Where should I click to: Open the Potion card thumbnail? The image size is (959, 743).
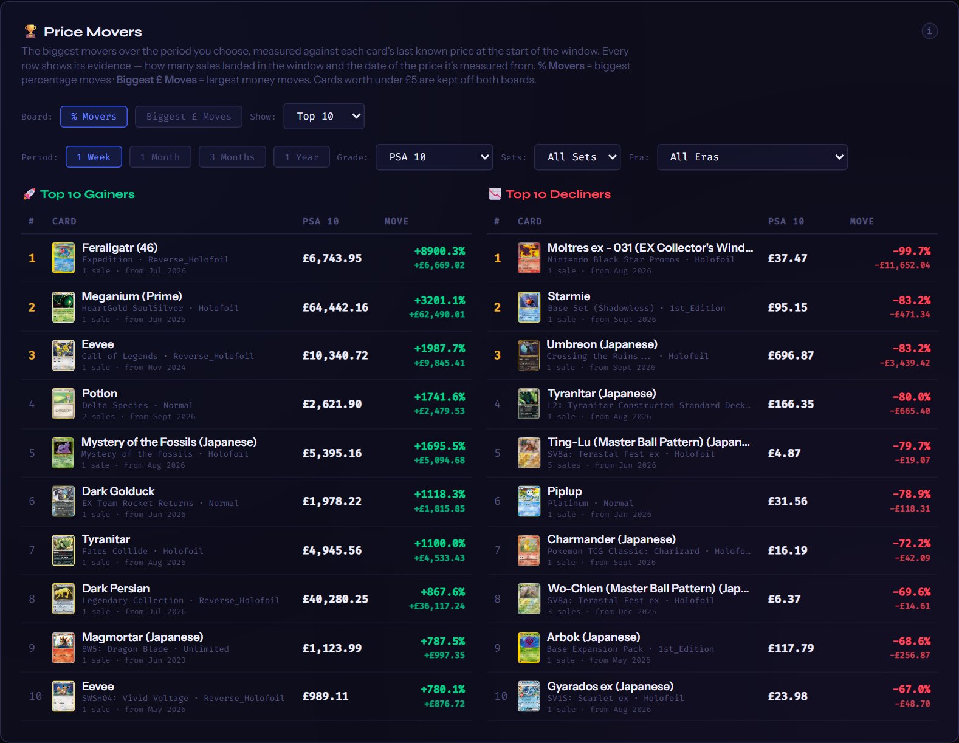point(63,404)
